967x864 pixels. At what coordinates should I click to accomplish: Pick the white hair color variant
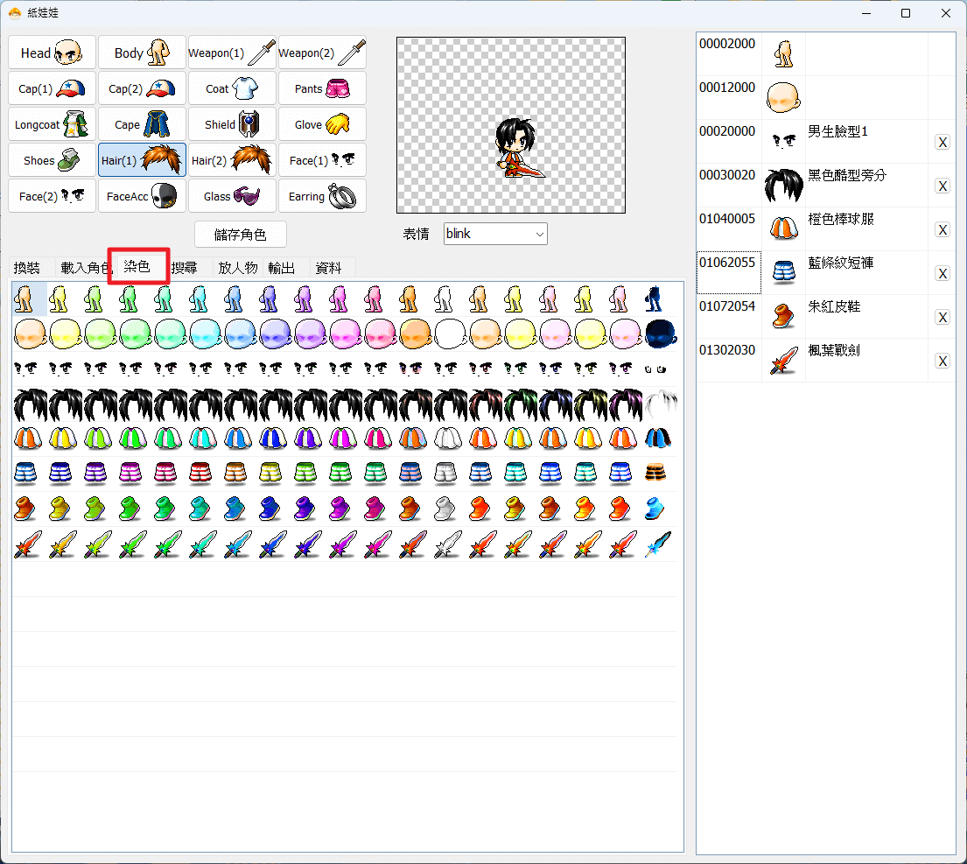click(661, 404)
